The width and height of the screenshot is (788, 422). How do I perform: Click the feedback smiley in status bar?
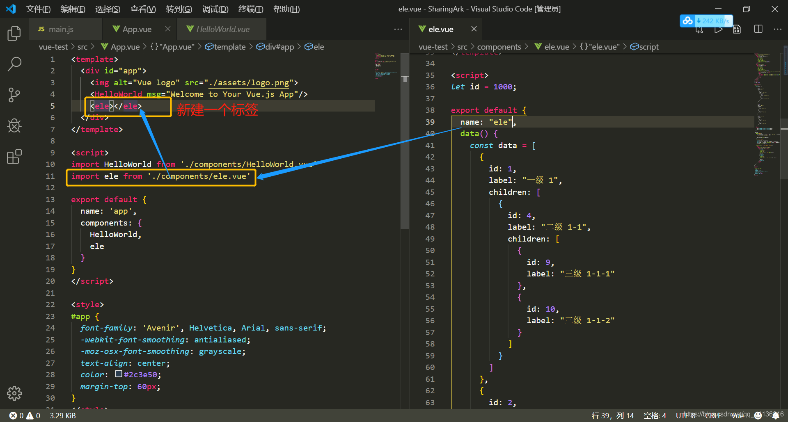point(758,415)
